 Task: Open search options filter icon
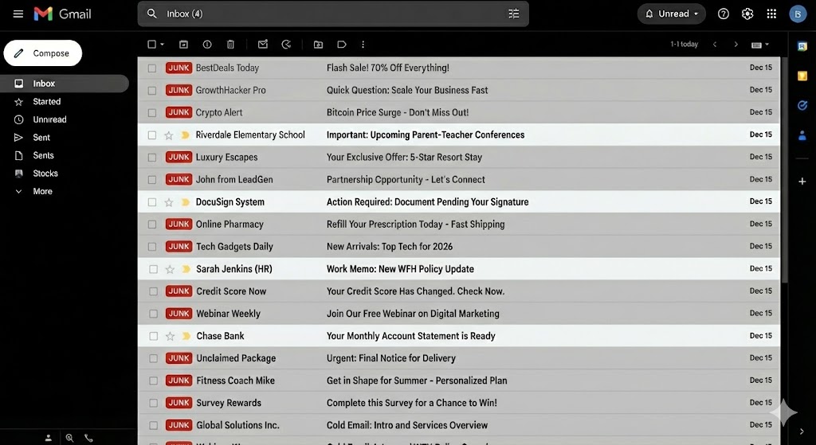pyautogui.click(x=514, y=14)
